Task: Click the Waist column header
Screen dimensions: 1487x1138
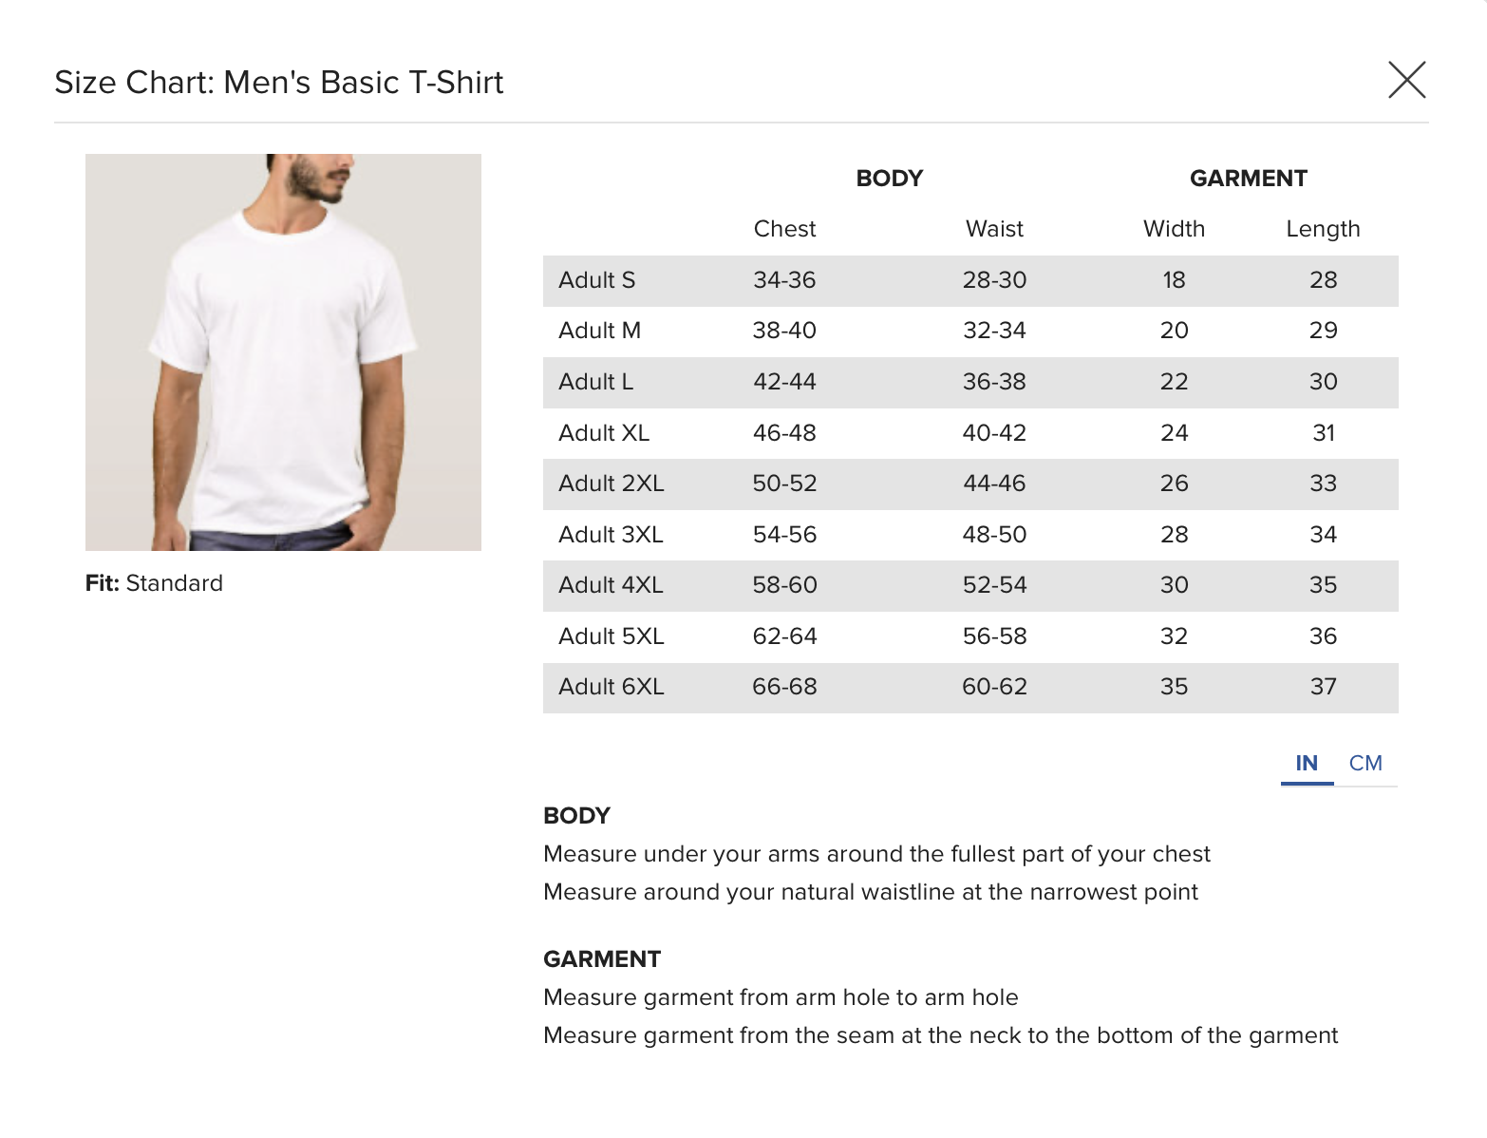Action: pyautogui.click(x=994, y=229)
